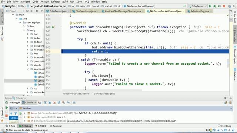This screenshot has height=133, width=237.
Task: Open Project panel settings gear
Action: pyautogui.click(x=37, y=11)
